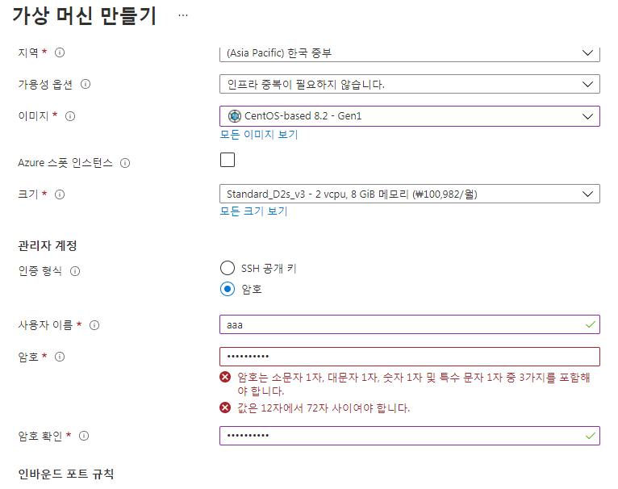Open CentOS-based 8.2 image dropdown
The image size is (618, 489).
click(410, 116)
